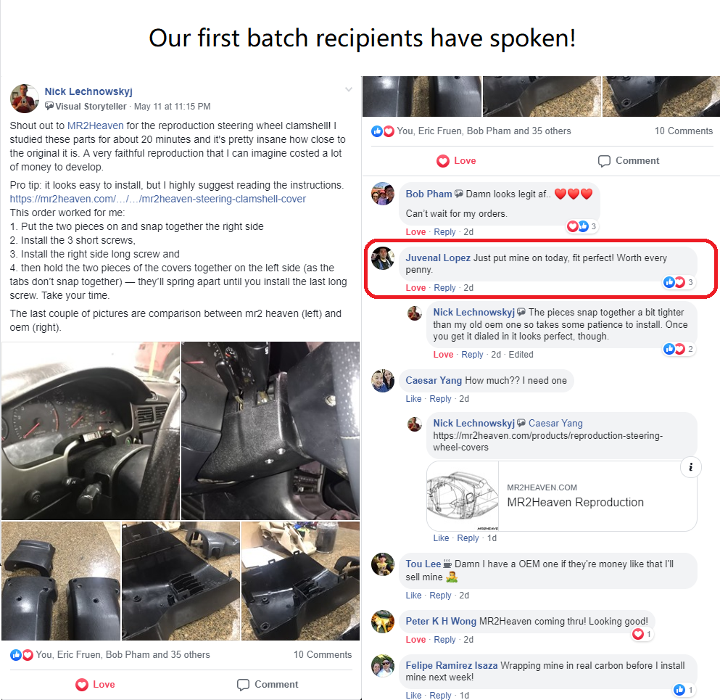Open the dashboard gauge cluster photo
Image resolution: width=720 pixels, height=700 pixels.
pyautogui.click(x=91, y=431)
